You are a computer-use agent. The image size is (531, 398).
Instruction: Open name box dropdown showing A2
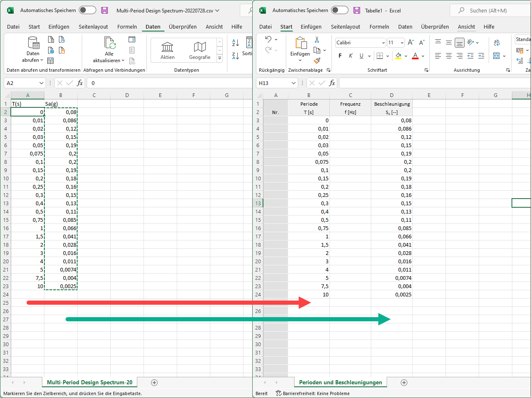(41, 83)
